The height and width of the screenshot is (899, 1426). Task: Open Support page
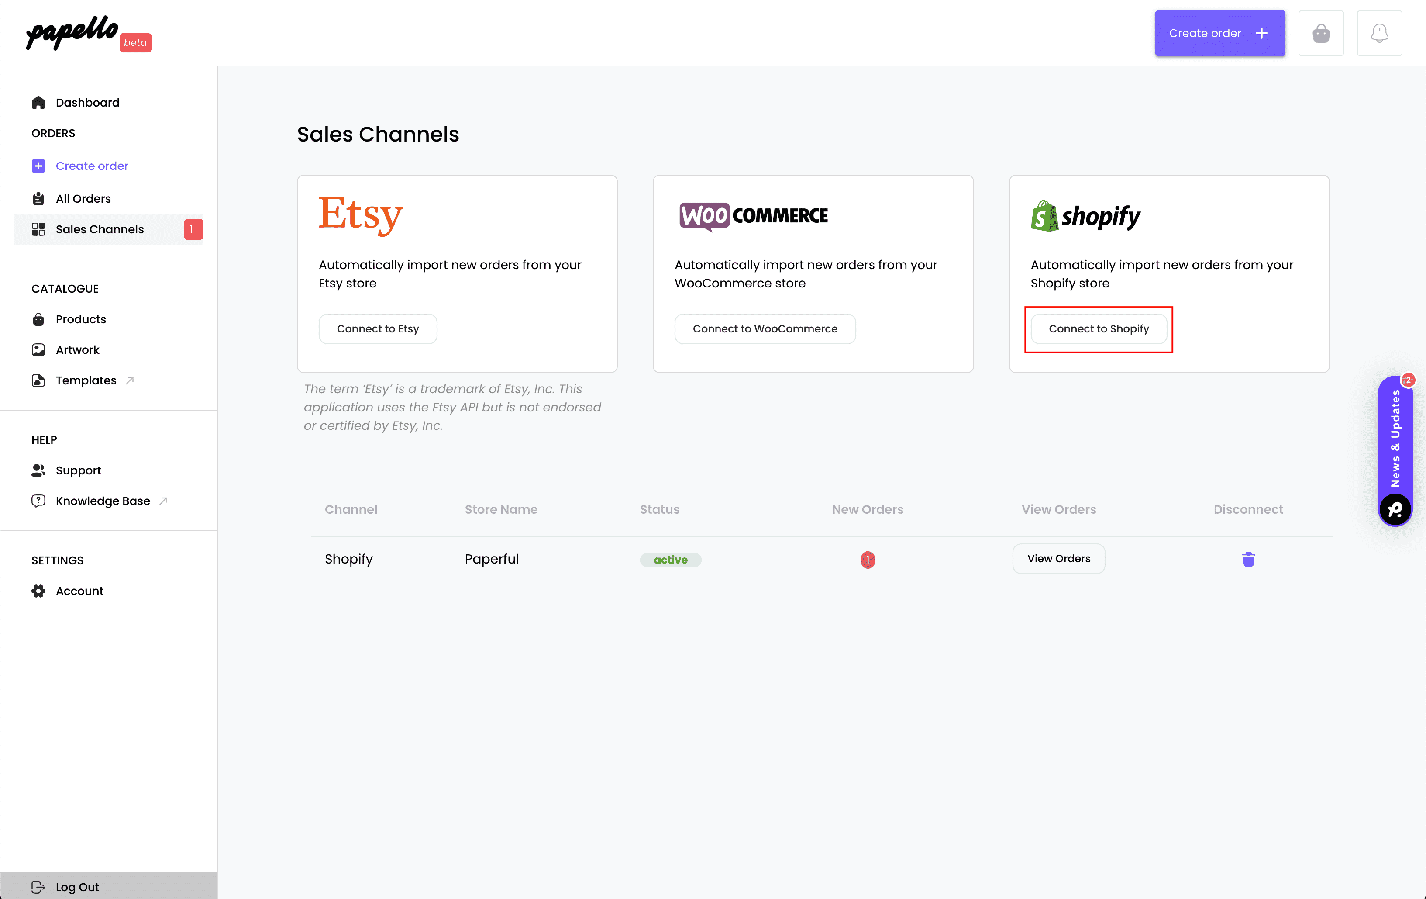click(x=78, y=470)
